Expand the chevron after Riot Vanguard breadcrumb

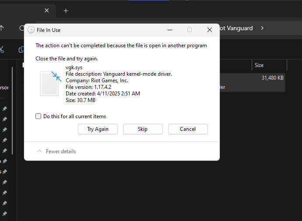(x=262, y=28)
